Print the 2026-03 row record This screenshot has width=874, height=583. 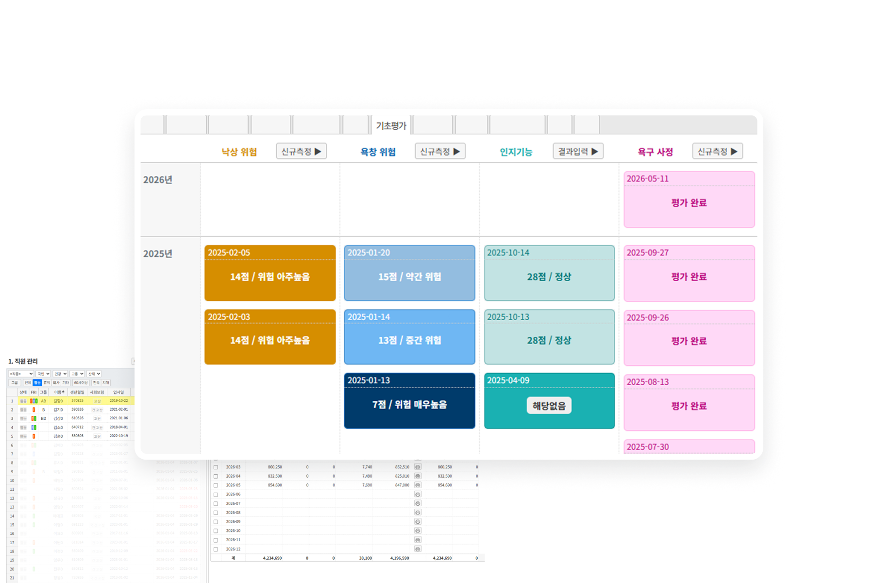point(418,467)
